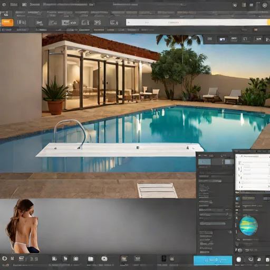This screenshot has width=270, height=270.
Task: Click the white document panel on the right
Action: pos(253,172)
